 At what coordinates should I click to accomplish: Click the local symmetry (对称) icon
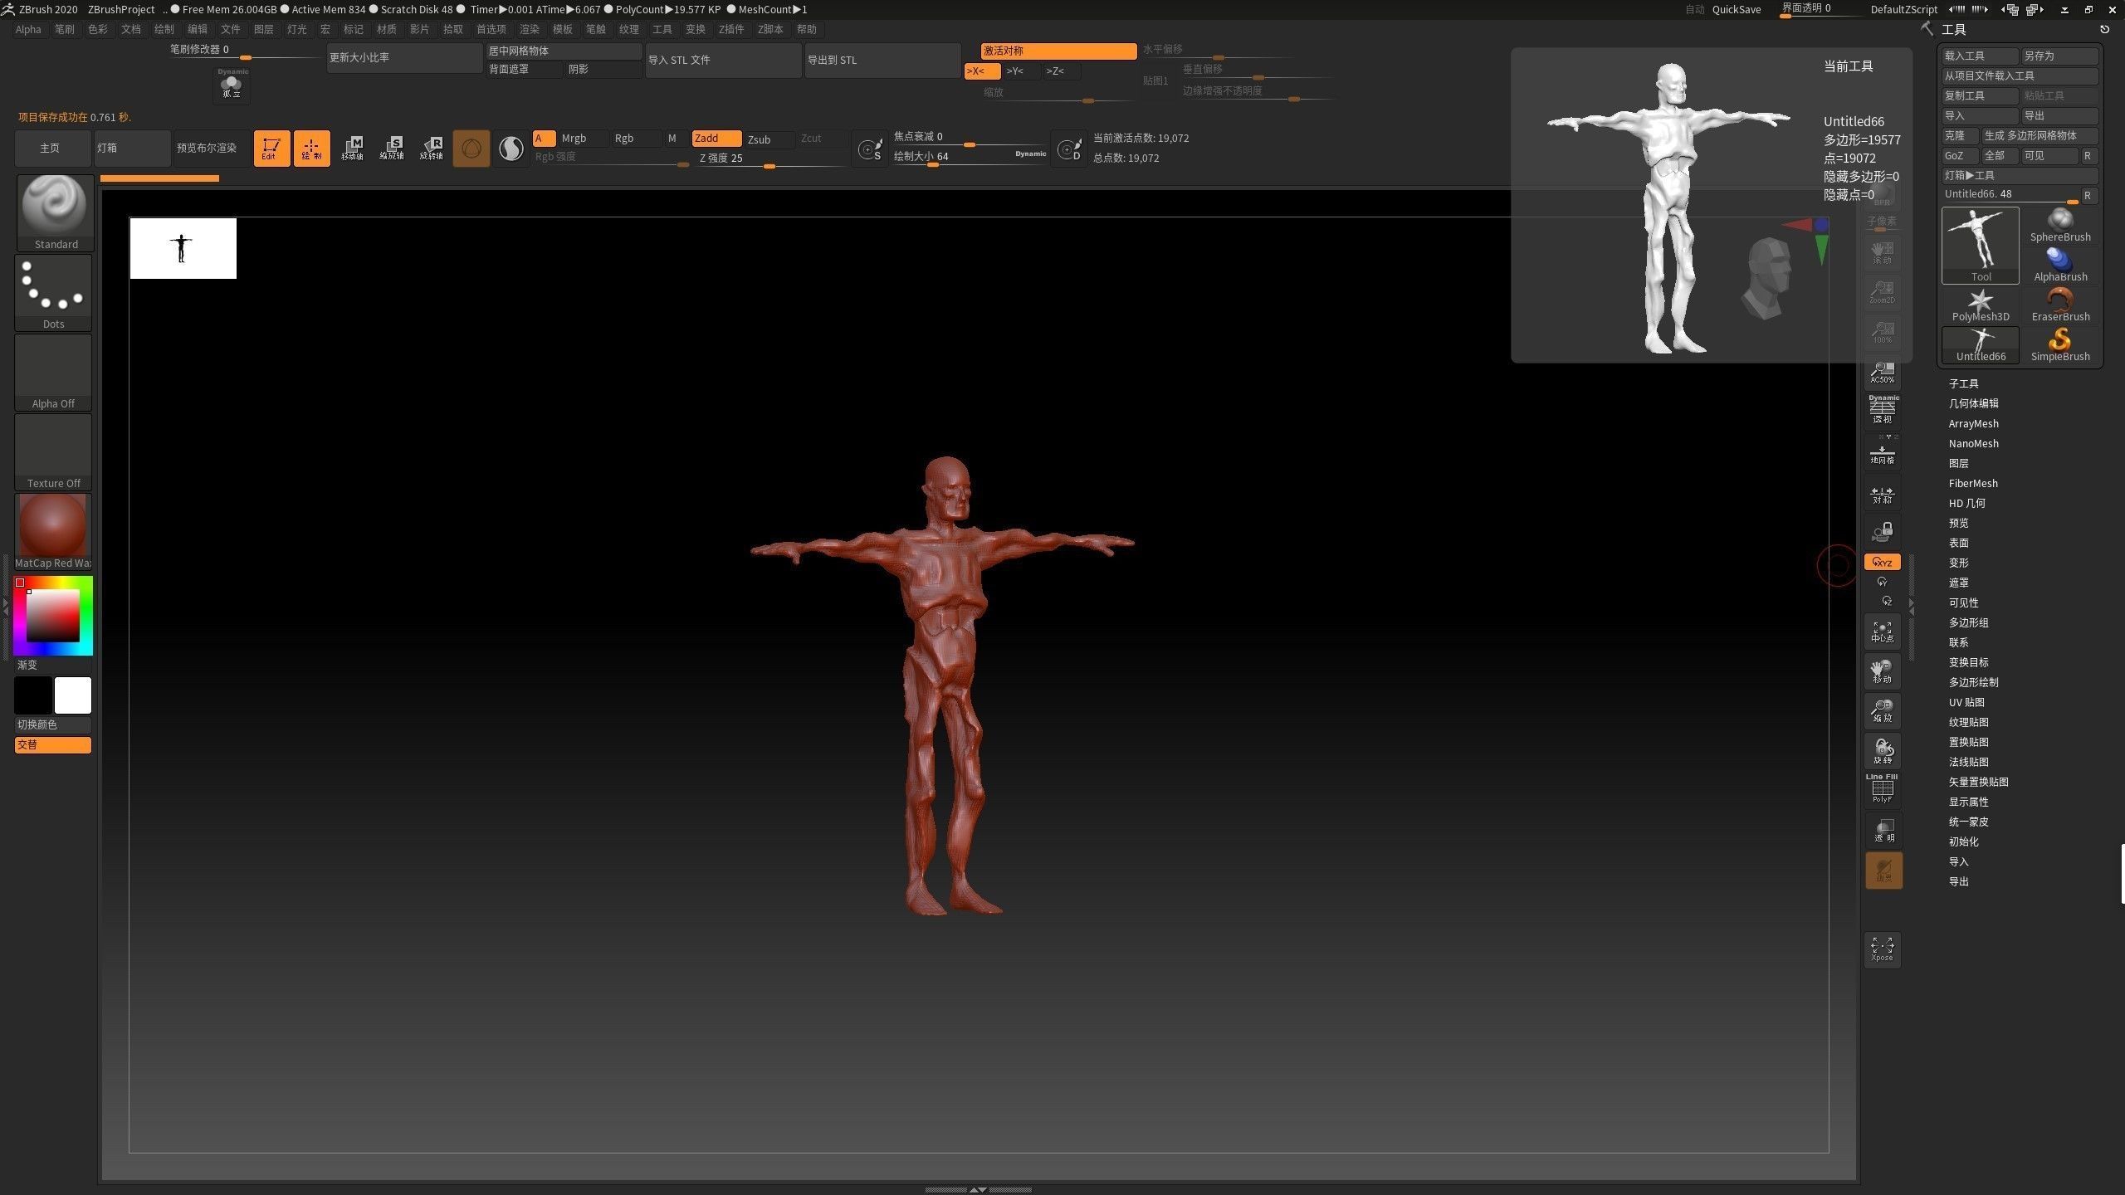click(1883, 495)
